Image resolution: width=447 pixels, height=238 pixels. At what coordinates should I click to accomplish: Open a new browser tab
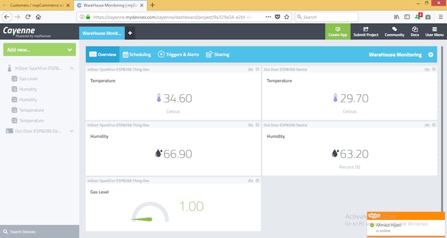click(x=152, y=5)
